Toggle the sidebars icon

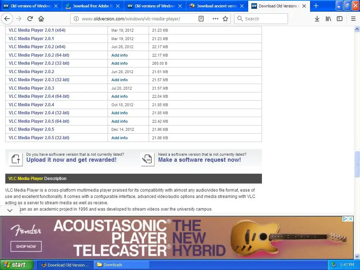[340, 19]
